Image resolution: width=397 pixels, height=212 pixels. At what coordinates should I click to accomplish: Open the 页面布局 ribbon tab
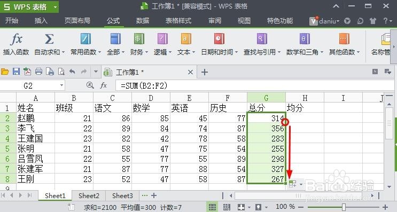[77, 20]
